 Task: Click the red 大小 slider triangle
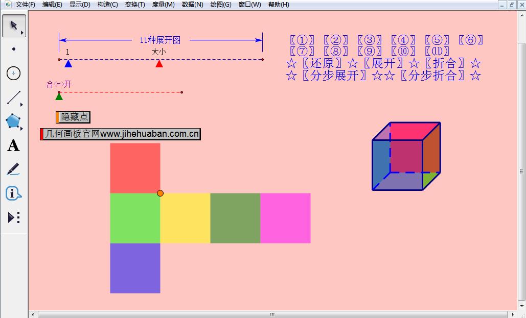pos(159,64)
